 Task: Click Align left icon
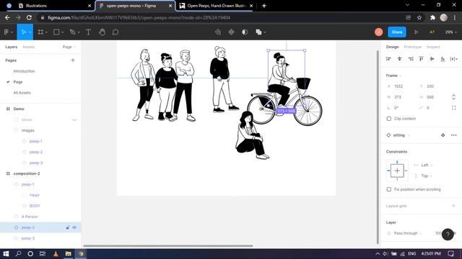click(x=388, y=59)
